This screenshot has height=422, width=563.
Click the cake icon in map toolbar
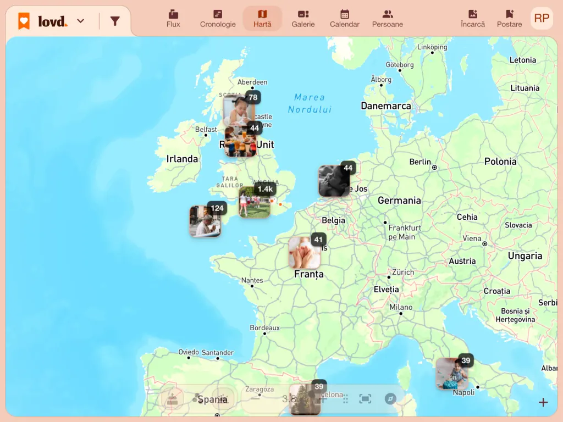coord(172,399)
